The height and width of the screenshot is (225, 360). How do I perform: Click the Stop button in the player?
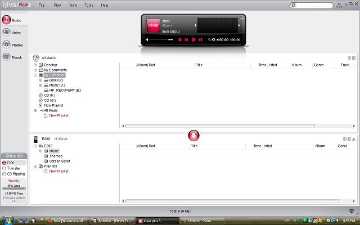point(180,40)
